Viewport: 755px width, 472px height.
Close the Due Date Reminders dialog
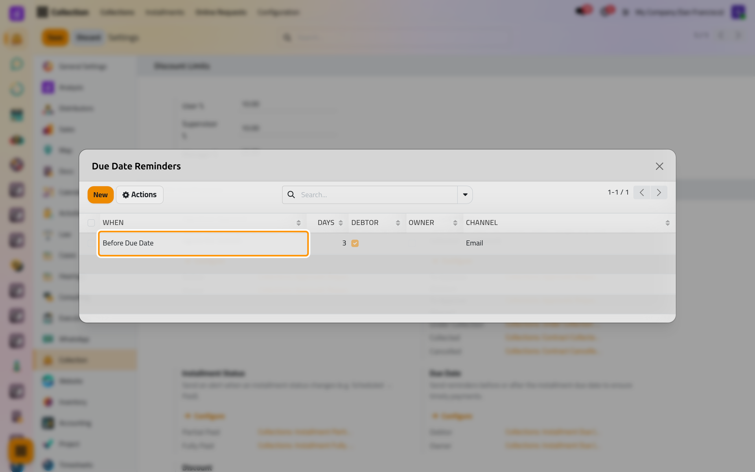tap(659, 166)
